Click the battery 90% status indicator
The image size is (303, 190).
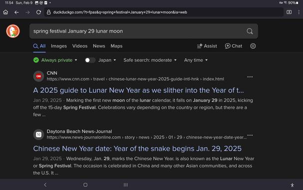click(x=293, y=2)
